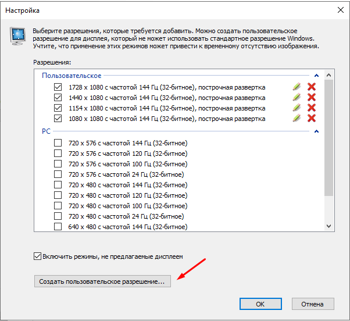The image size is (350, 321).
Task: Check 720 x 480 at 120 Гц
Action: (x=58, y=195)
